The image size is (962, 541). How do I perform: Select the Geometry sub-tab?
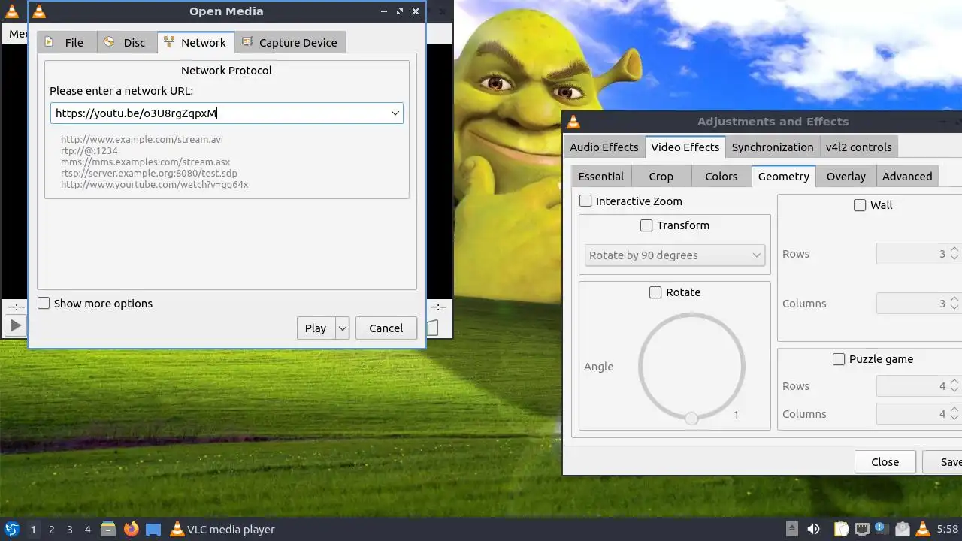(x=783, y=176)
